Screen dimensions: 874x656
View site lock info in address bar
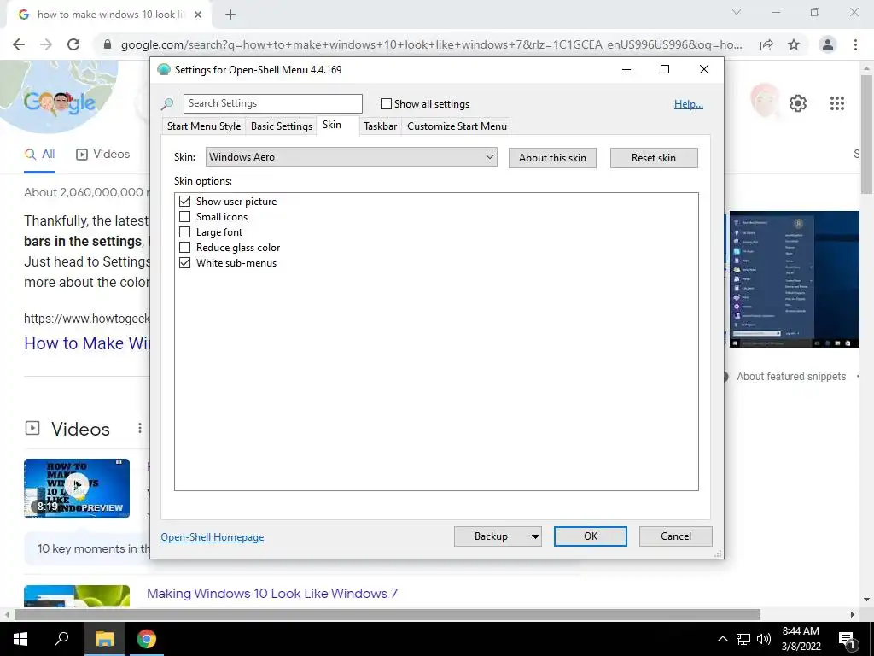108,44
